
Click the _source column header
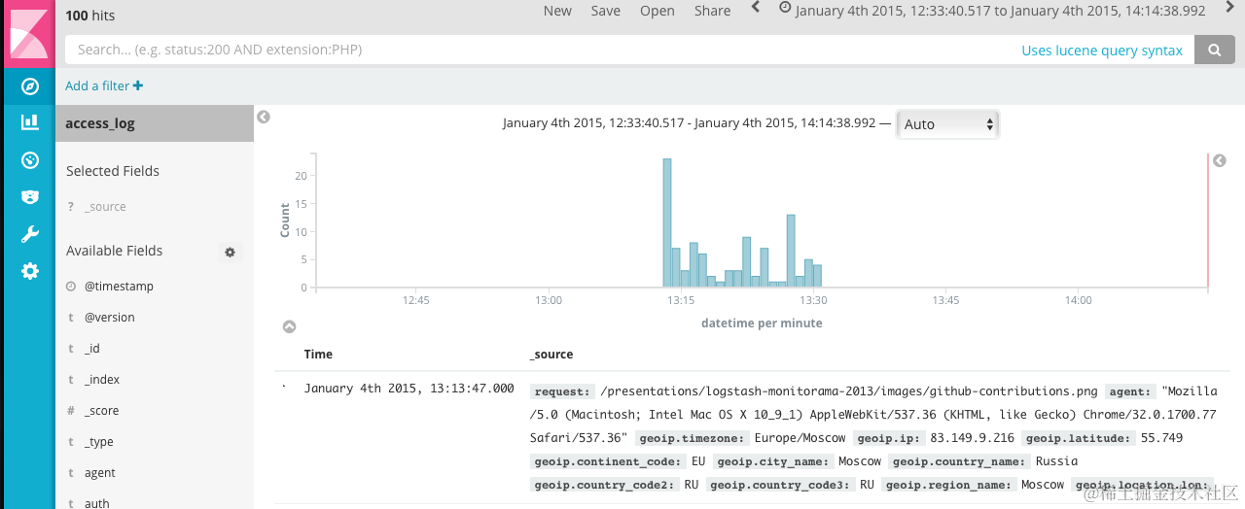pos(551,355)
